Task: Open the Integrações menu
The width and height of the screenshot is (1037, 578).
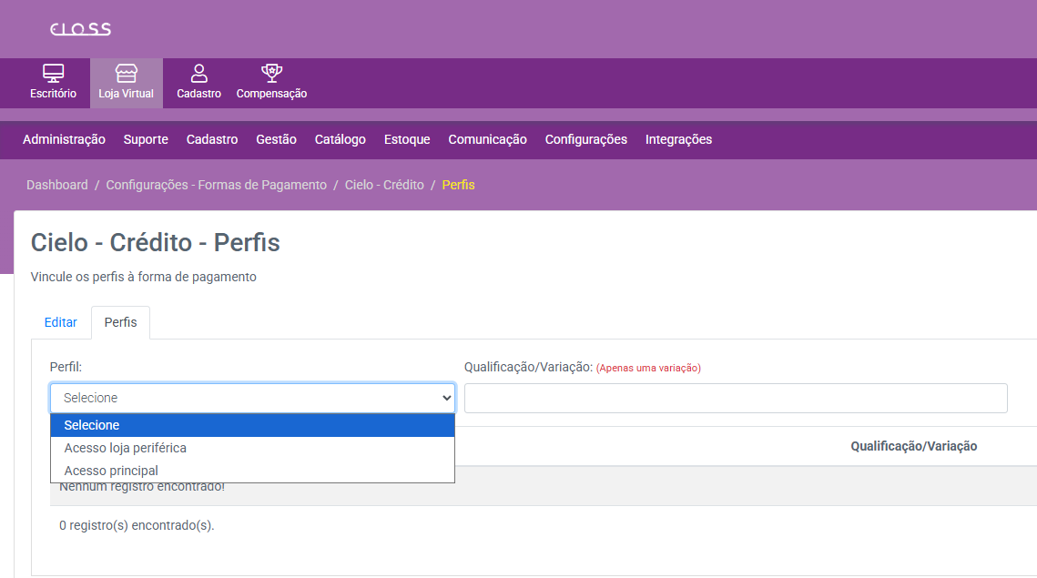Action: coord(678,139)
